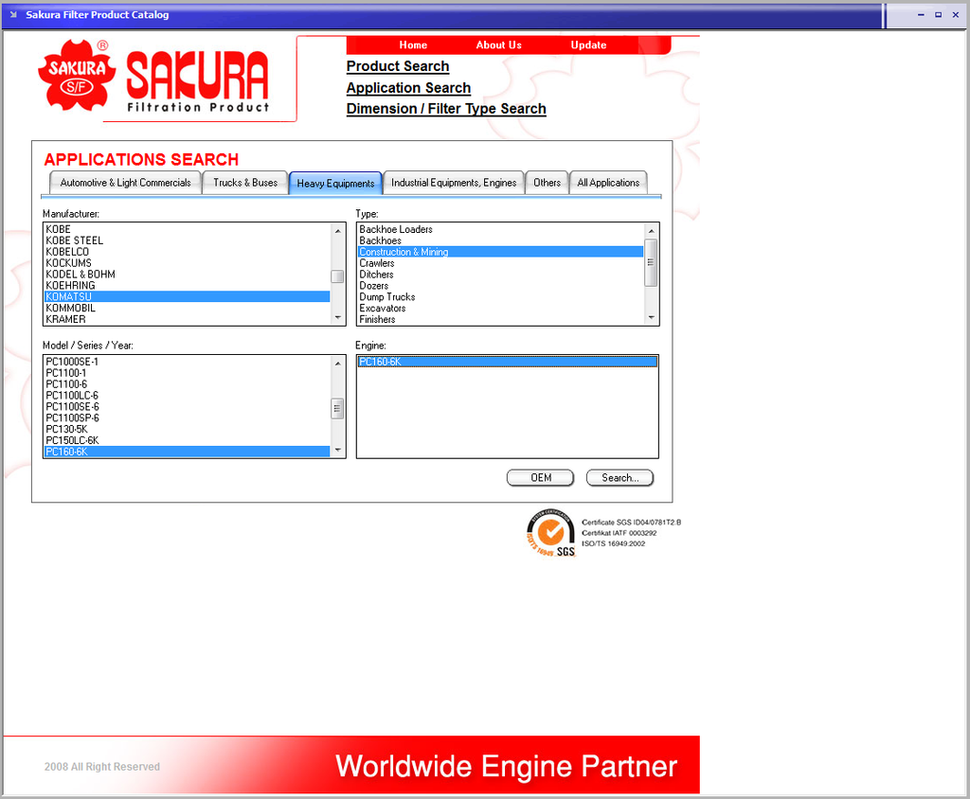Pick model PC1100LC-6
This screenshot has height=799, width=970.
point(188,395)
